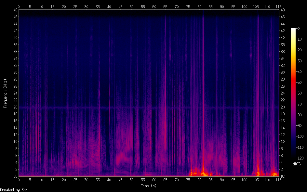Select the 105 second mark on top time axis

tap(256, 6)
